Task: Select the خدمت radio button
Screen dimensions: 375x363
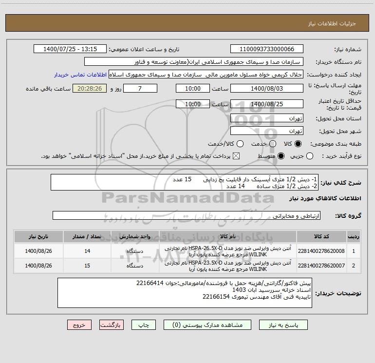Action: tap(273, 144)
